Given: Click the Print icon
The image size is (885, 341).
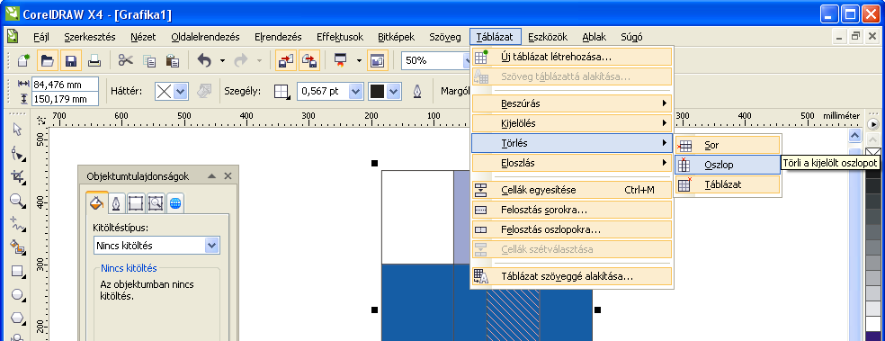Looking at the screenshot, I should click(x=95, y=60).
